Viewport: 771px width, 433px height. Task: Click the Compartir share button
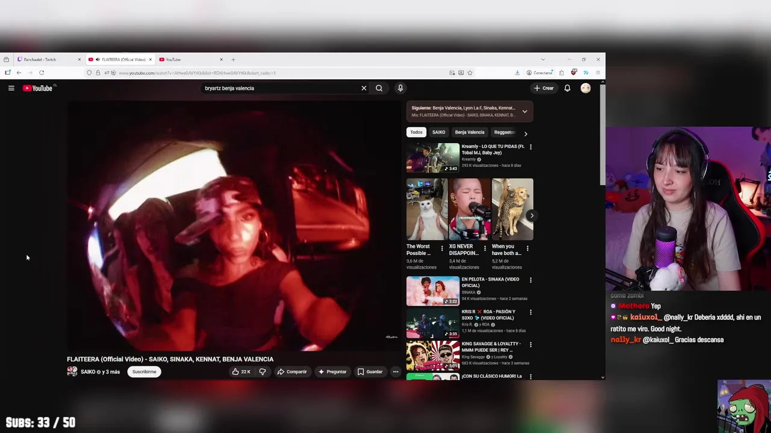(292, 372)
